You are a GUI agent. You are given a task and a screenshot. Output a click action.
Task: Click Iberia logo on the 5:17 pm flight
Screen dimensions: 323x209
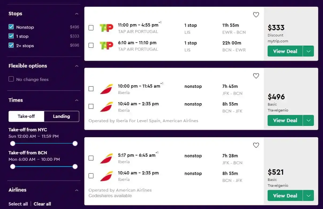pyautogui.click(x=106, y=158)
